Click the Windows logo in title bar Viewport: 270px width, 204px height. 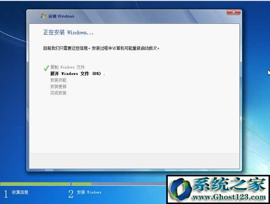[x=43, y=16]
